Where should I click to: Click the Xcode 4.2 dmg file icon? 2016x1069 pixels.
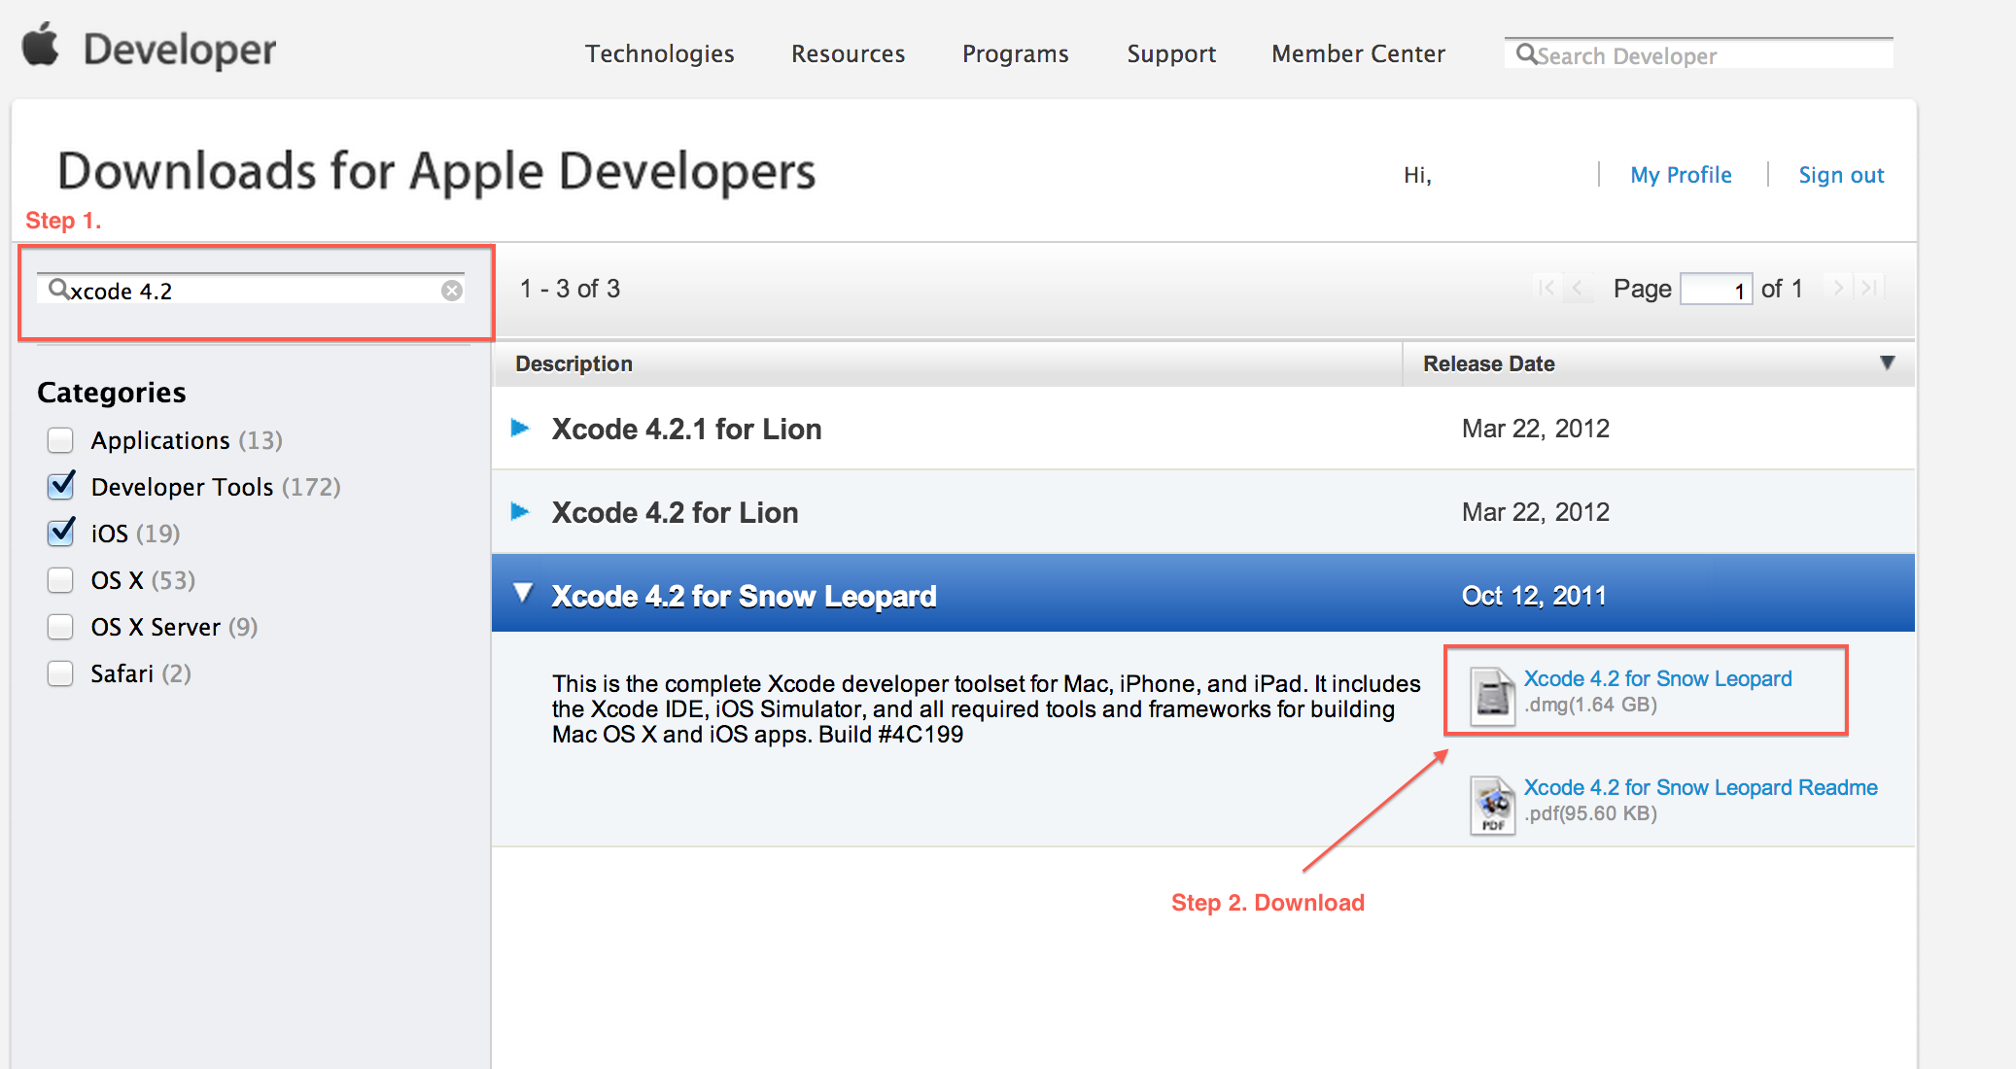pos(1492,696)
